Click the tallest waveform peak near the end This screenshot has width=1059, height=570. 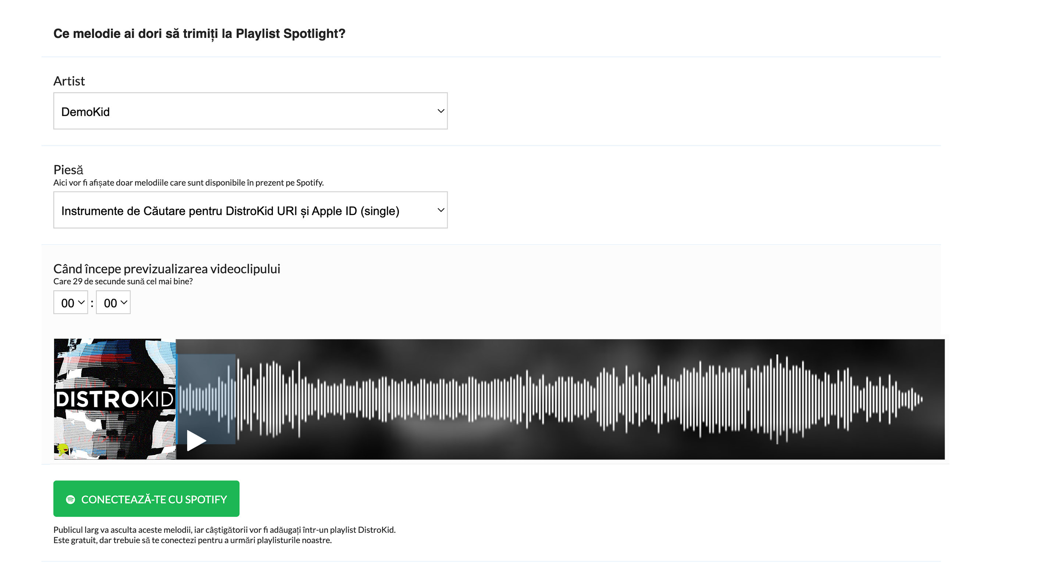[777, 399]
